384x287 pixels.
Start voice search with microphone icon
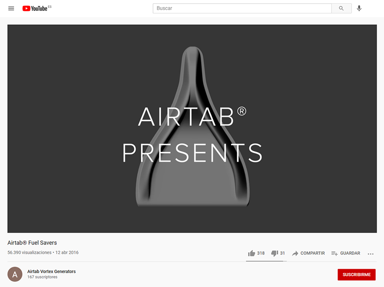(x=359, y=8)
